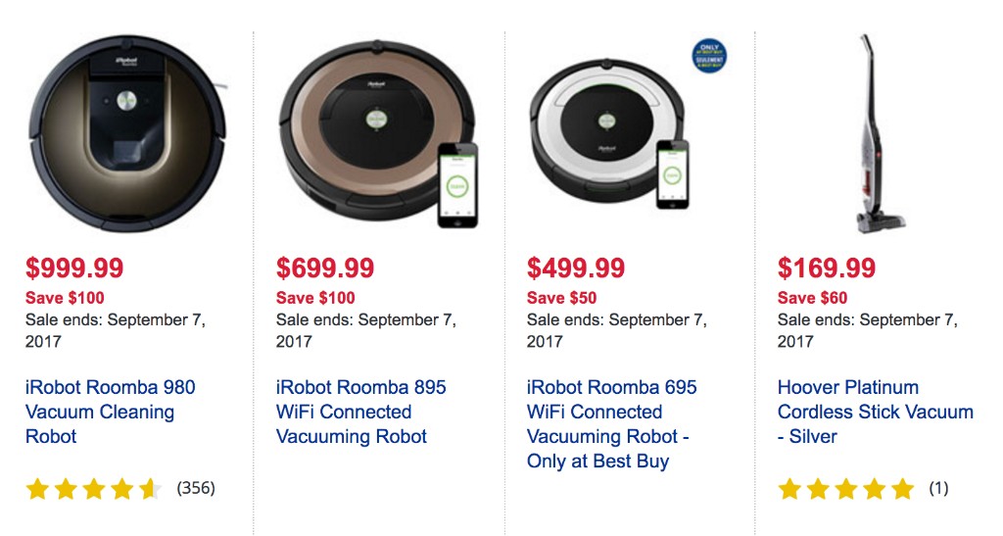Click the Roomba 980 product image

(124, 132)
